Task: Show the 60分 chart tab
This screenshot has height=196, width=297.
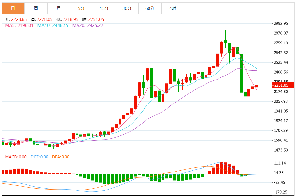Action: 150,8
